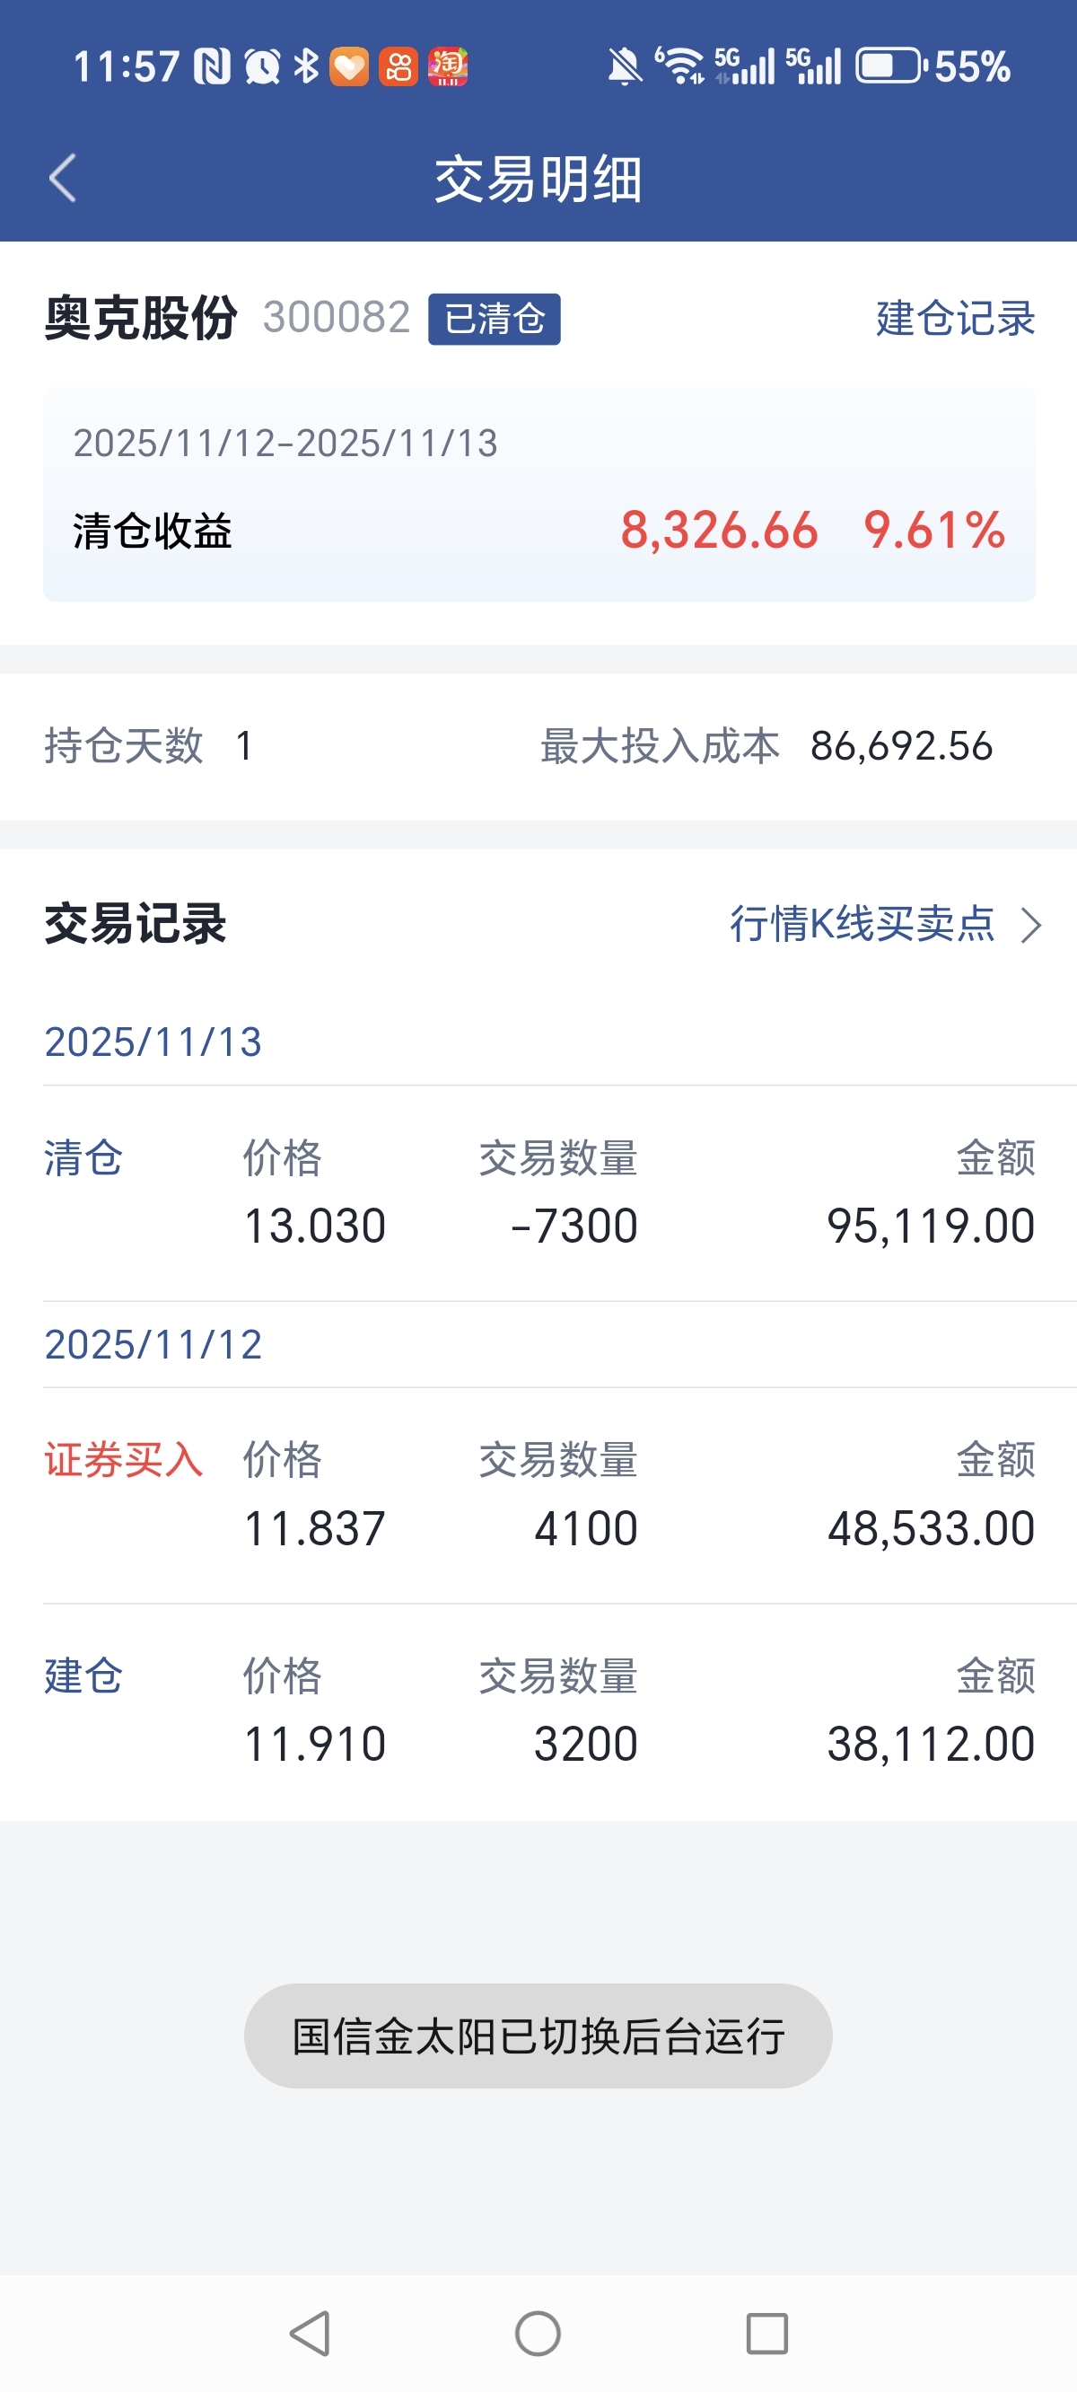Viewport: 1077px width, 2392px height.
Task: Open 行情K线买卖点 chart link
Action: point(862,924)
